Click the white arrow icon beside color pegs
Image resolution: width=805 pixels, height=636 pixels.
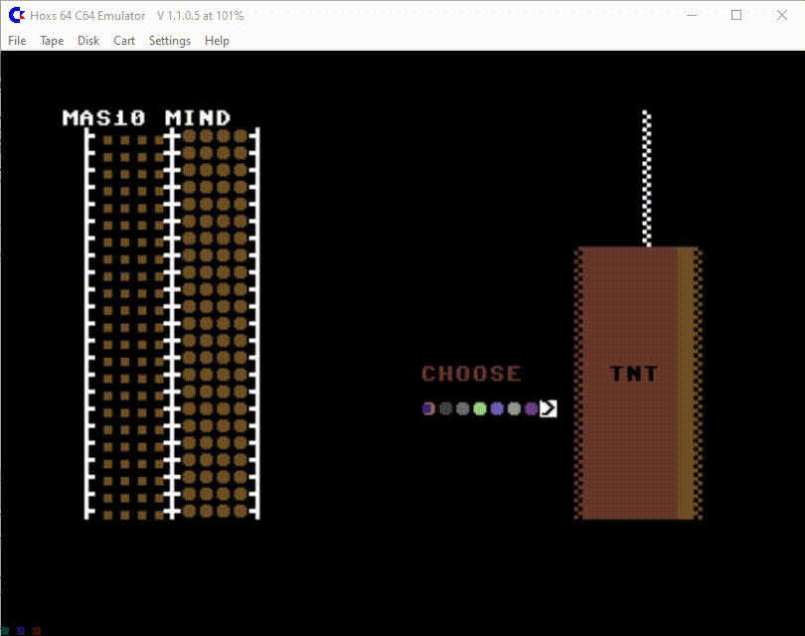click(548, 408)
